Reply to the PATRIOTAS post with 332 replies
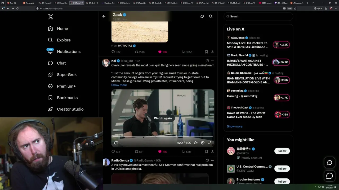 (x=116, y=52)
